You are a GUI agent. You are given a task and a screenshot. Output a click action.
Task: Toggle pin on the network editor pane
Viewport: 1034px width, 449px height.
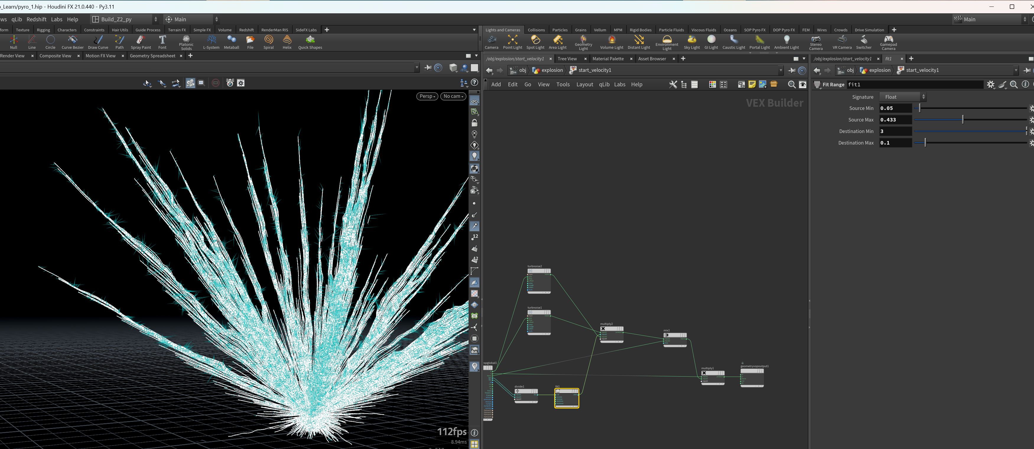pos(791,70)
